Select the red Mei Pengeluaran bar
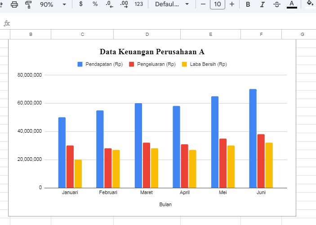 pyautogui.click(x=223, y=163)
